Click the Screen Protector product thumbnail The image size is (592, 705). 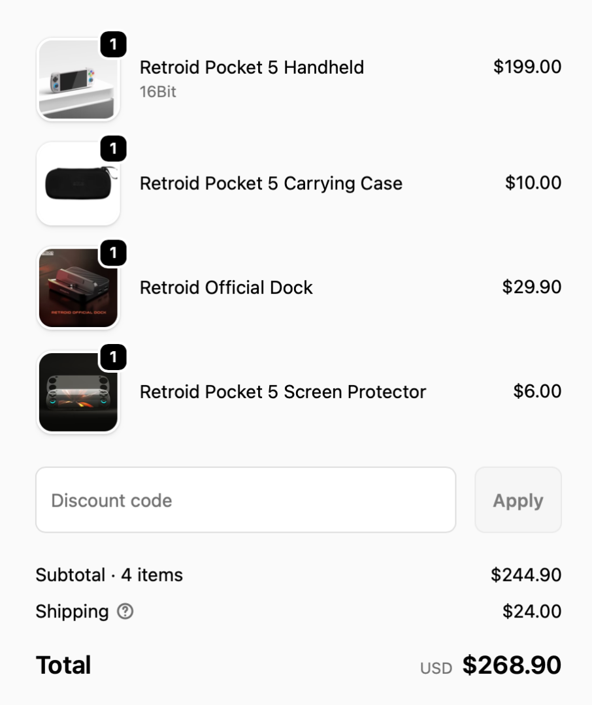(x=78, y=393)
